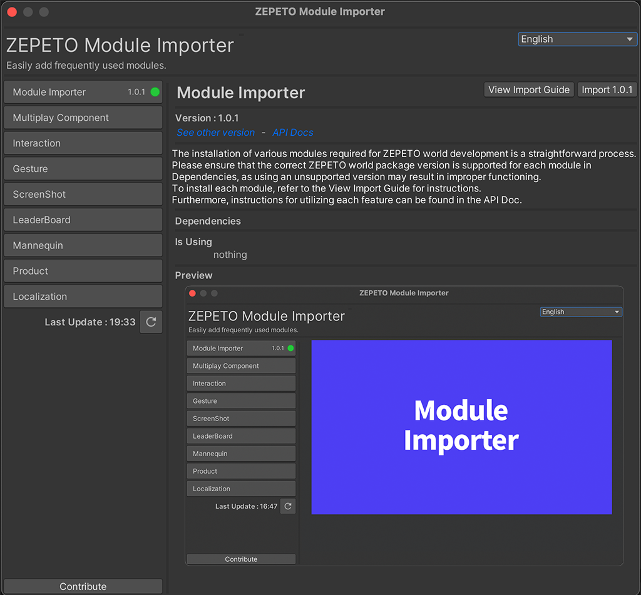Click Gesture in the preview's module list

(x=241, y=401)
